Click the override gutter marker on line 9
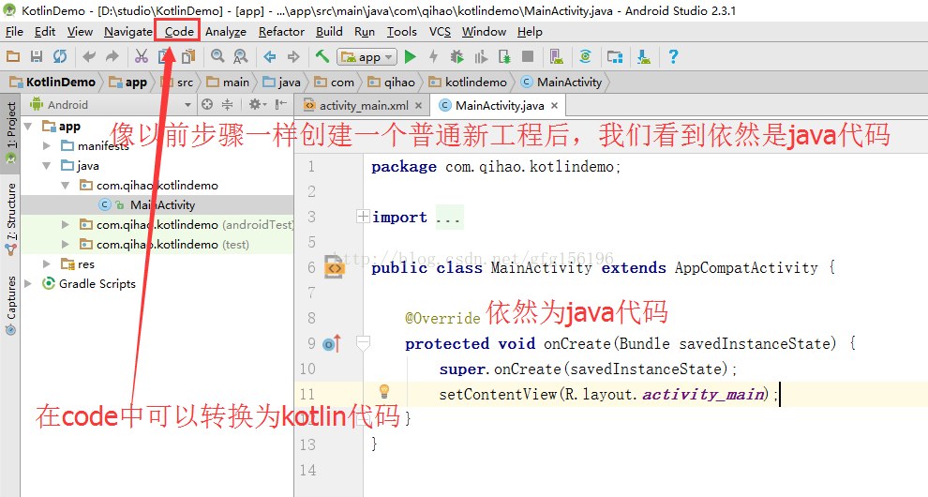Image resolution: width=928 pixels, height=497 pixels. click(x=332, y=343)
